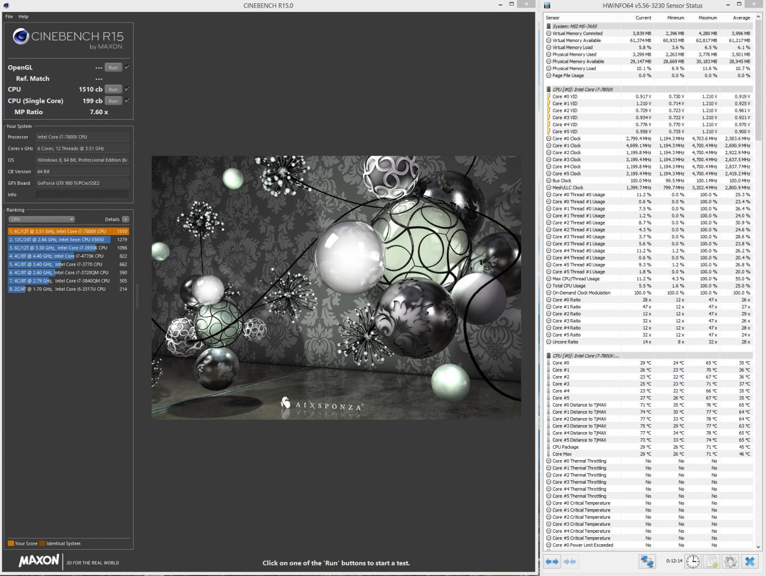766x576 pixels.
Task: Click the voltage icon beside Core #5 VID
Action: (549, 131)
